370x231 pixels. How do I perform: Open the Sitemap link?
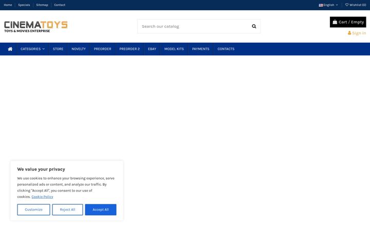42,5
